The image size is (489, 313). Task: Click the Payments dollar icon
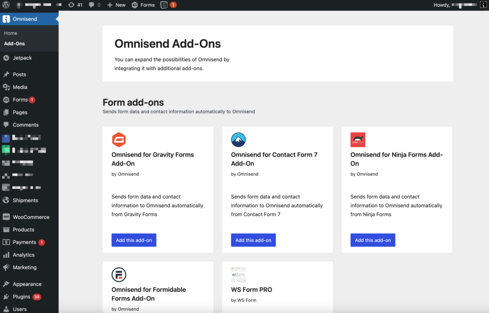(6, 242)
